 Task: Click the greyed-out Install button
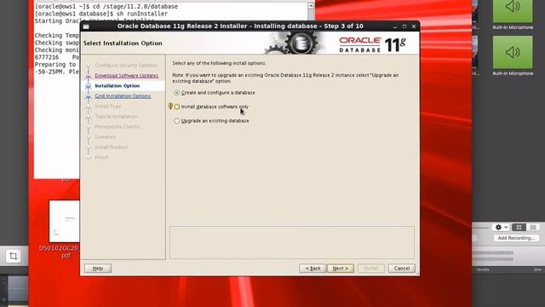click(371, 269)
